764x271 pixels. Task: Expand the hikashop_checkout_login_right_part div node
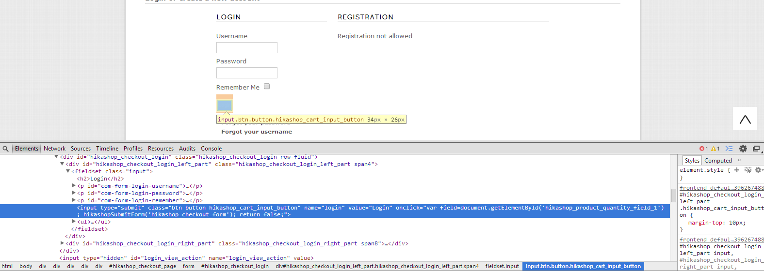[62, 243]
